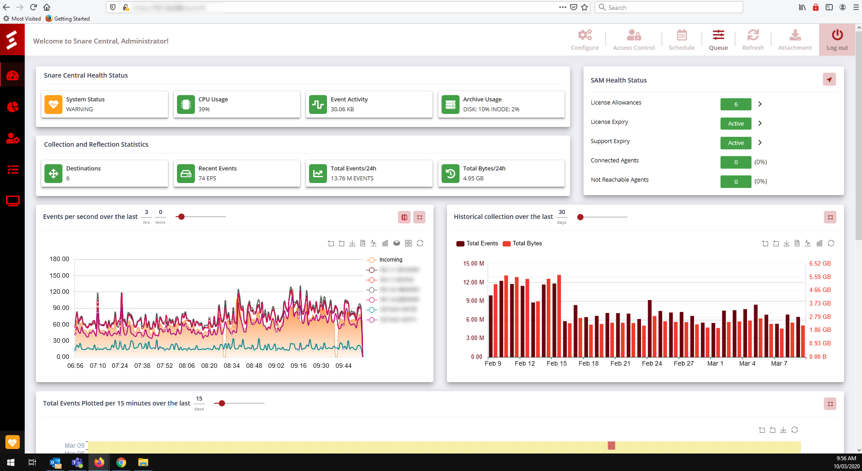862x471 pixels.
Task: Adjust Total Events Plotted days slider
Action: pos(222,403)
